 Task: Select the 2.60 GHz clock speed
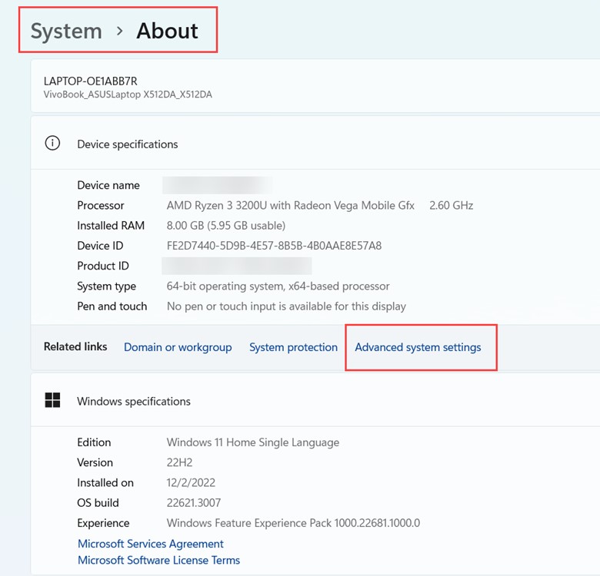[451, 206]
